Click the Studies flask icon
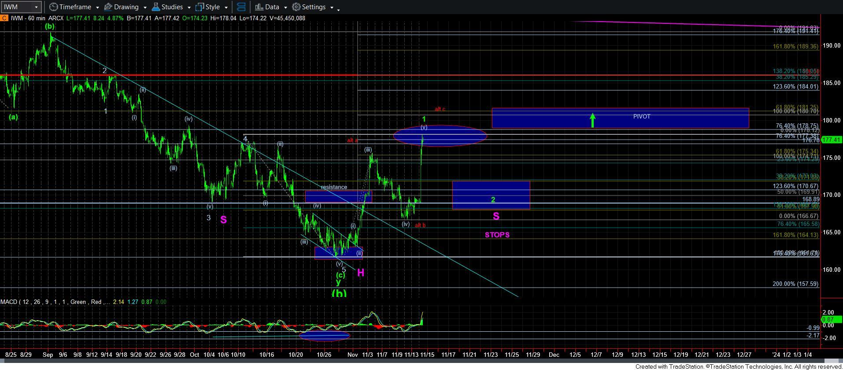Screen dimensions: 843x370 click(x=155, y=7)
